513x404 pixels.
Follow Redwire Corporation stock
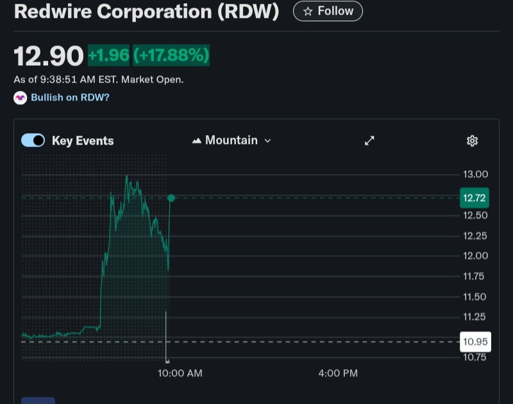pyautogui.click(x=328, y=11)
